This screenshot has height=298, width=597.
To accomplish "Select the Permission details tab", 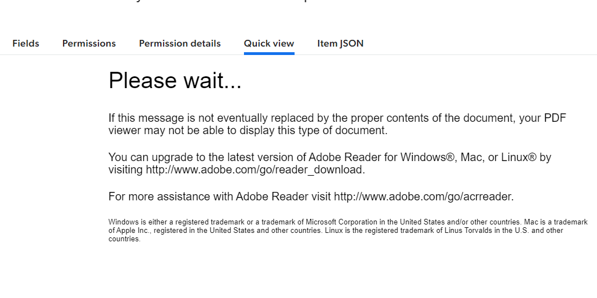I will point(180,43).
